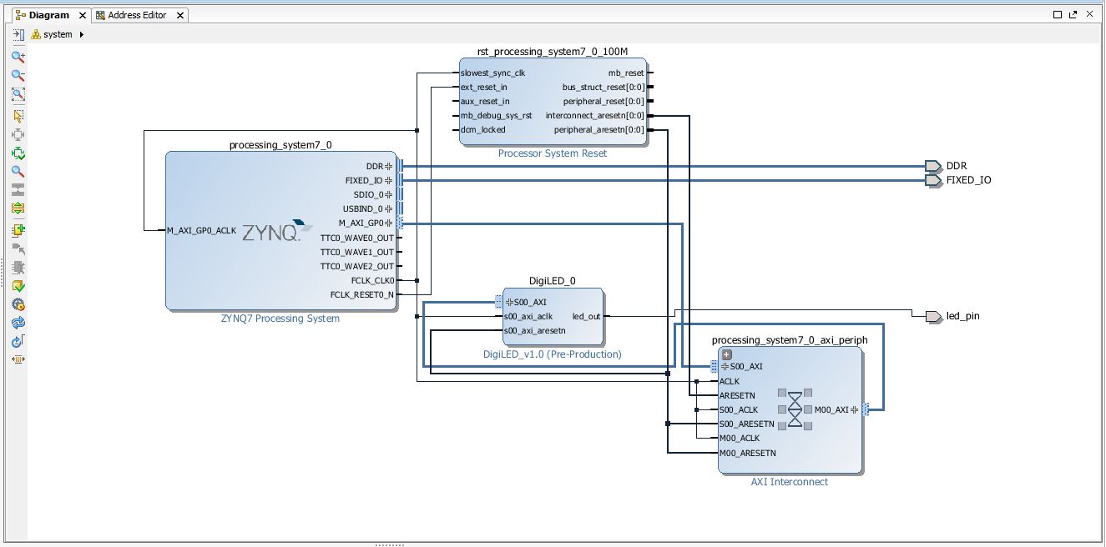The image size is (1106, 547).
Task: Select the peripheral_aresetn[0:0] output pin
Action: pos(599,129)
